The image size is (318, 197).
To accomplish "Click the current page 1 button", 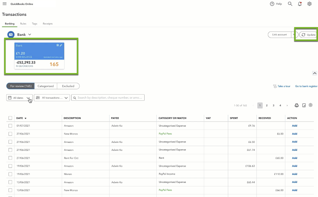I will [x=260, y=105].
